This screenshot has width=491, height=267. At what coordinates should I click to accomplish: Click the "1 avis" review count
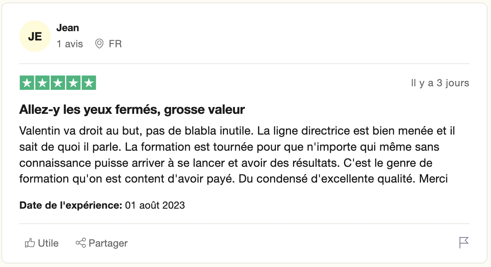click(70, 44)
